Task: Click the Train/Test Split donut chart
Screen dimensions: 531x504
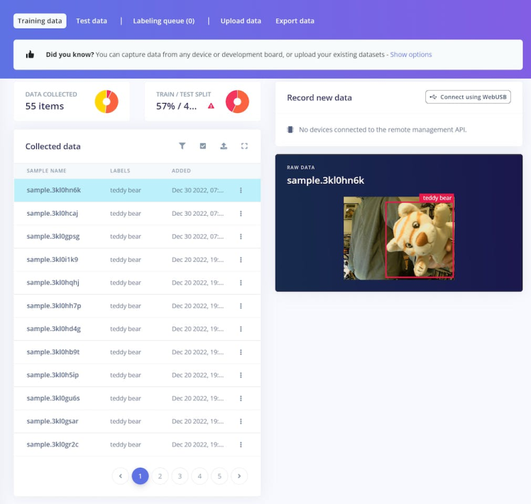Action: click(x=237, y=102)
